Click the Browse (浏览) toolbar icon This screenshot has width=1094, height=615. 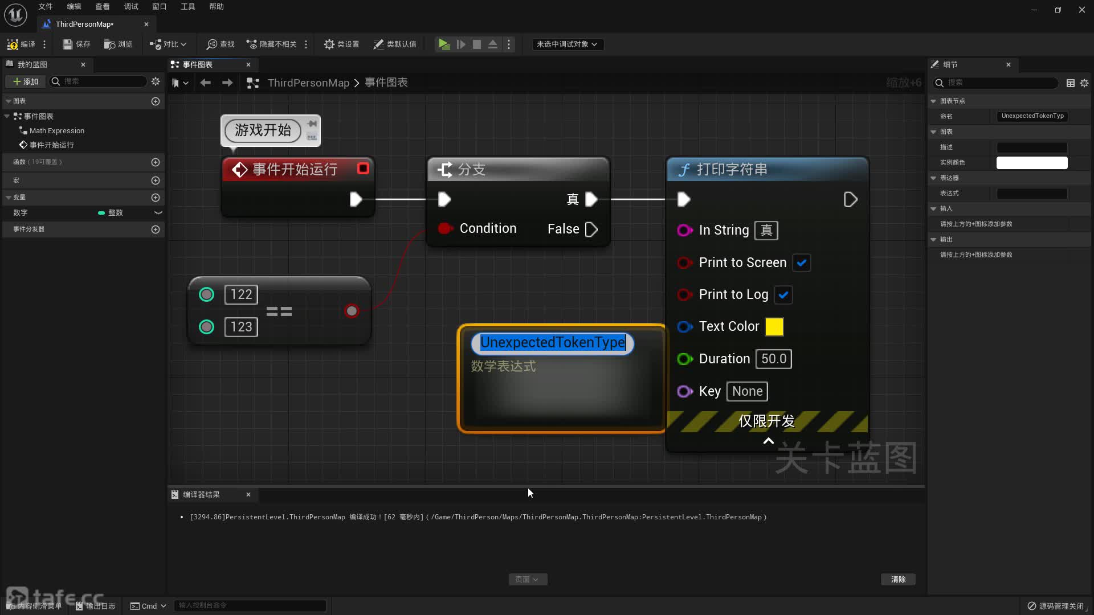click(x=118, y=44)
